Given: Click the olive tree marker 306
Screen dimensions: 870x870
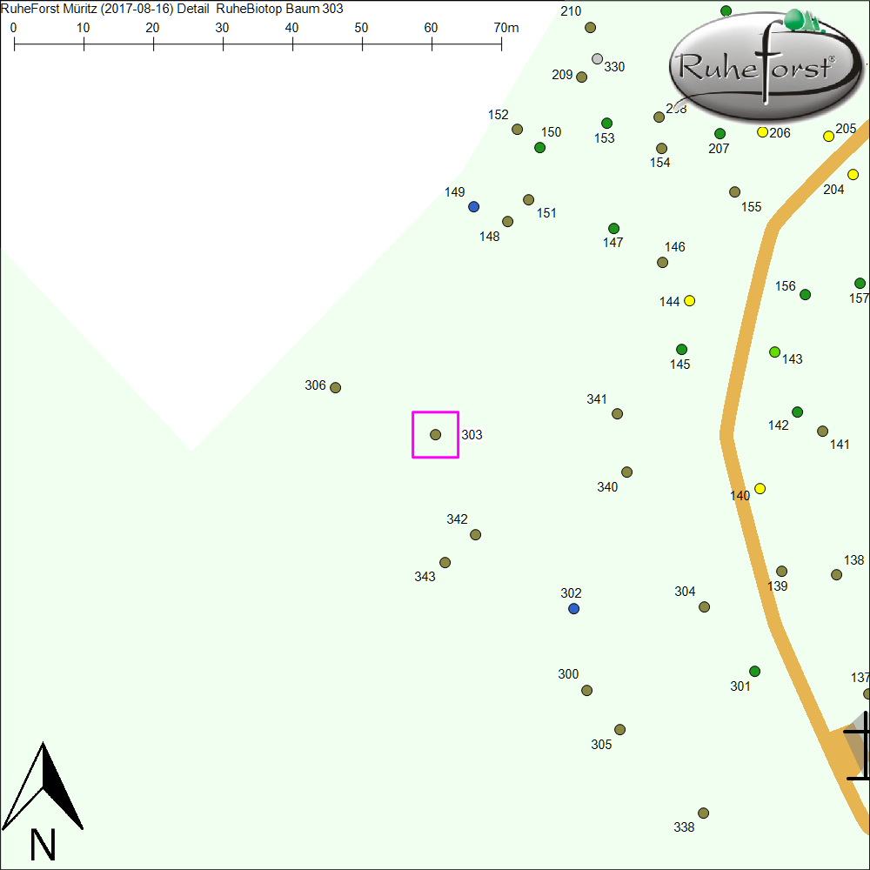Looking at the screenshot, I should click(335, 388).
